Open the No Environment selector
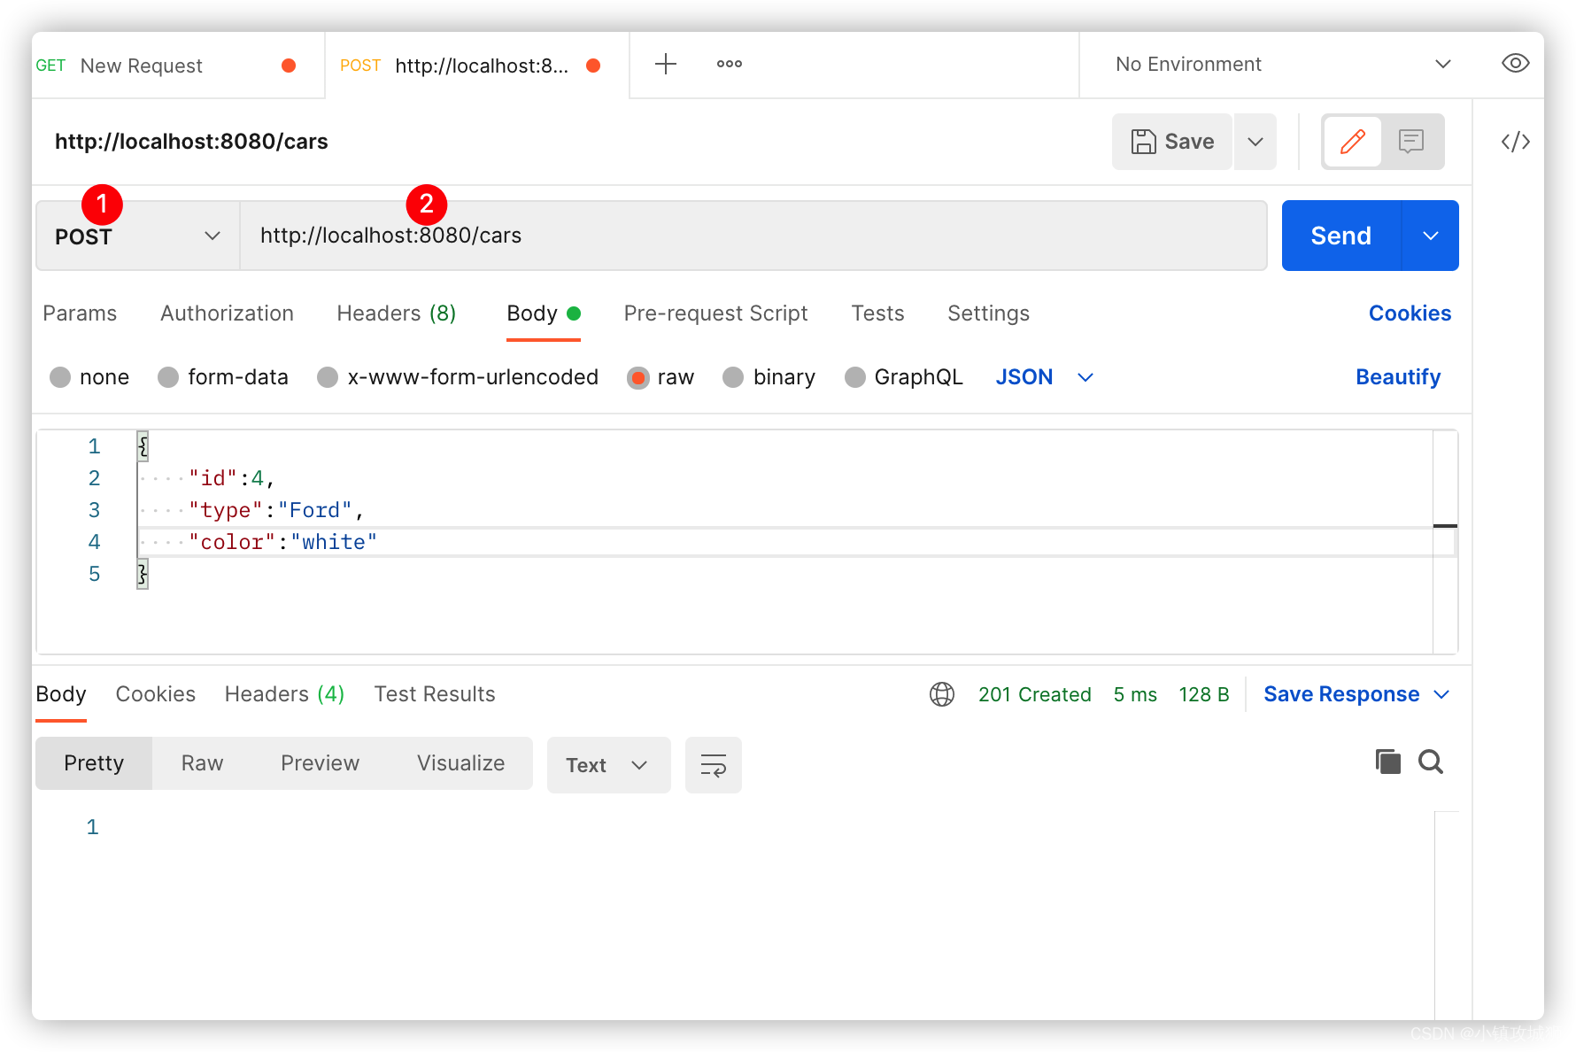The height and width of the screenshot is (1052, 1576). (1283, 64)
